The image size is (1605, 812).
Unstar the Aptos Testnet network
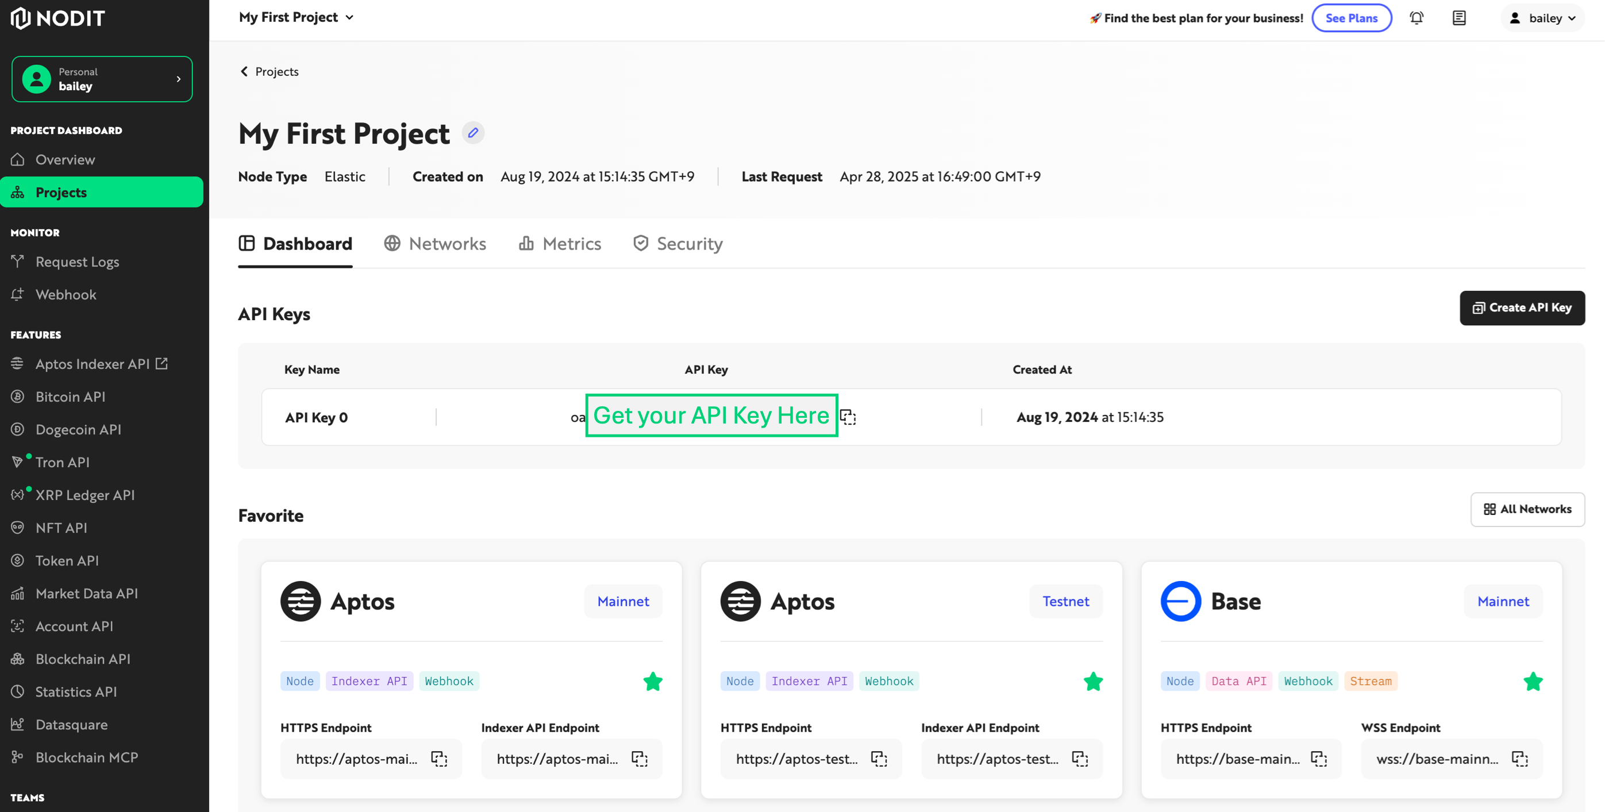click(x=1094, y=681)
